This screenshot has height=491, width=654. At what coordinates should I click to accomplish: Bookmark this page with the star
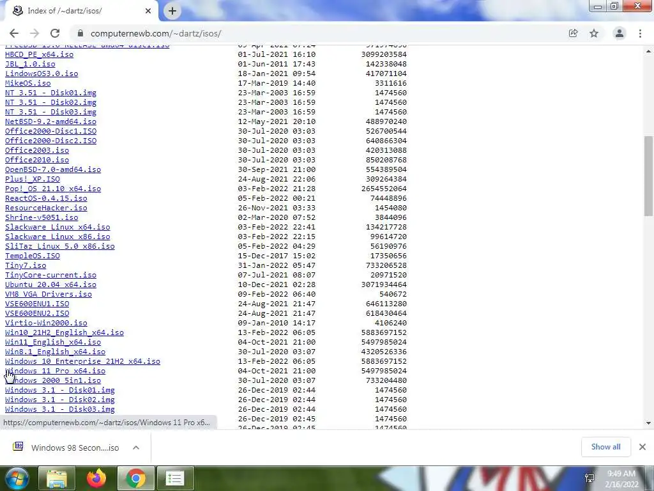pos(594,33)
